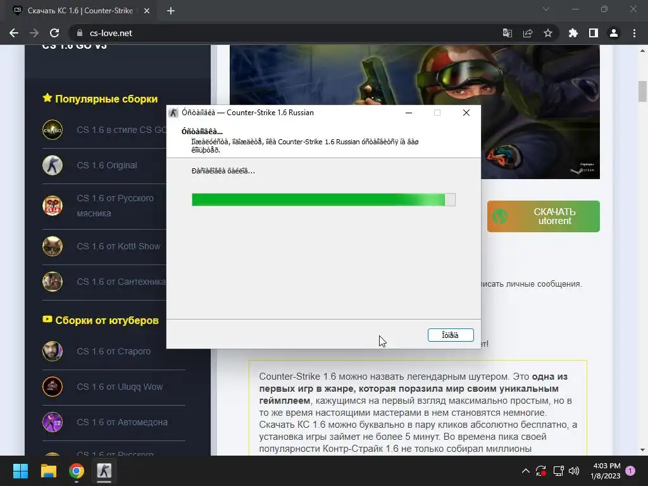Open File Explorer from the taskbar
Screen dimensions: 648x486
48,471
